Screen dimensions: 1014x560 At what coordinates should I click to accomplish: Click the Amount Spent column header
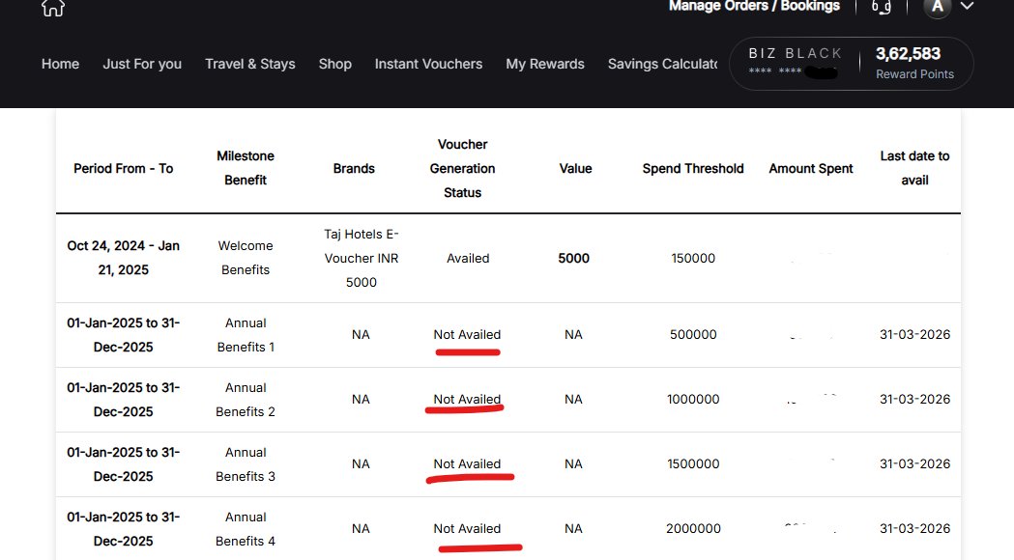(x=811, y=169)
